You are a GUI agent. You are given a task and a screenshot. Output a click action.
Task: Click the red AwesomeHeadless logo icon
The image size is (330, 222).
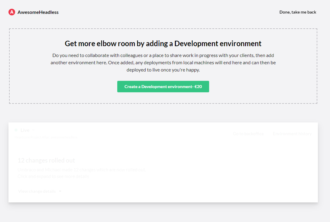click(12, 12)
